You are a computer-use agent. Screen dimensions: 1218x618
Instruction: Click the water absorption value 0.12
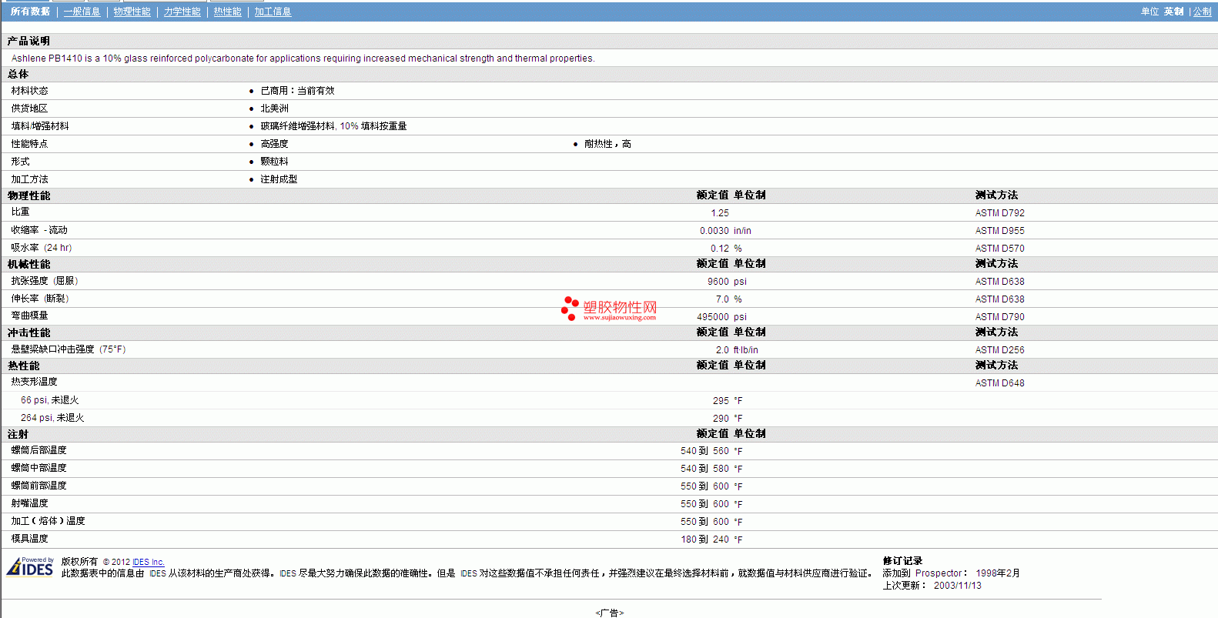[x=720, y=249]
